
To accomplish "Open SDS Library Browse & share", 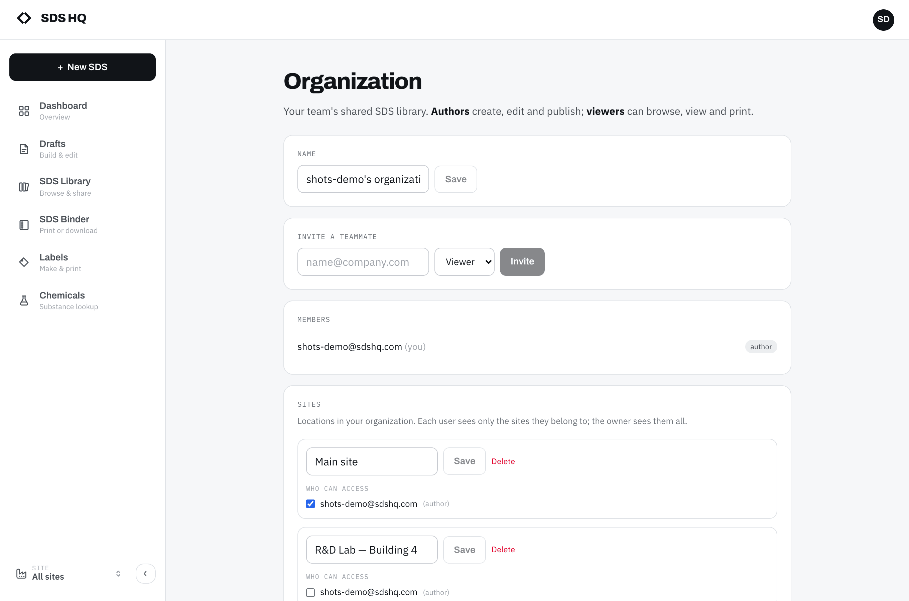I will pos(83,187).
